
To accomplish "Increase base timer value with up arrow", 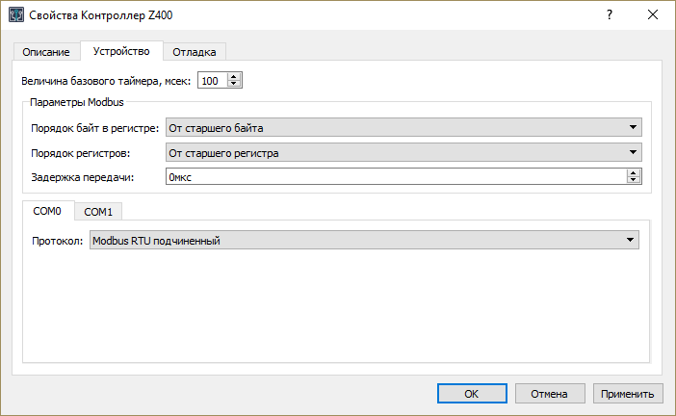I will tap(234, 76).
